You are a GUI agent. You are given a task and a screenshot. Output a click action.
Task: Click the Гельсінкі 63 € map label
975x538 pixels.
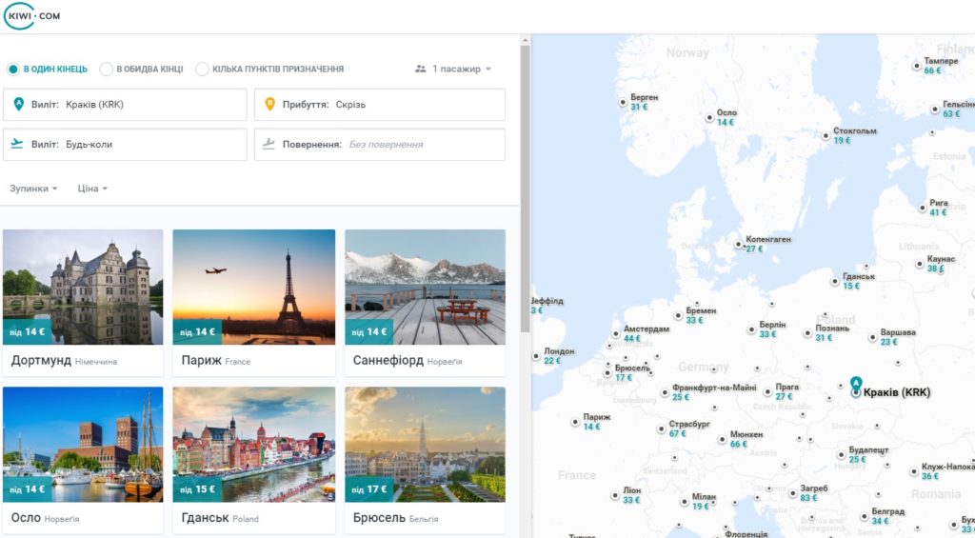(x=958, y=109)
